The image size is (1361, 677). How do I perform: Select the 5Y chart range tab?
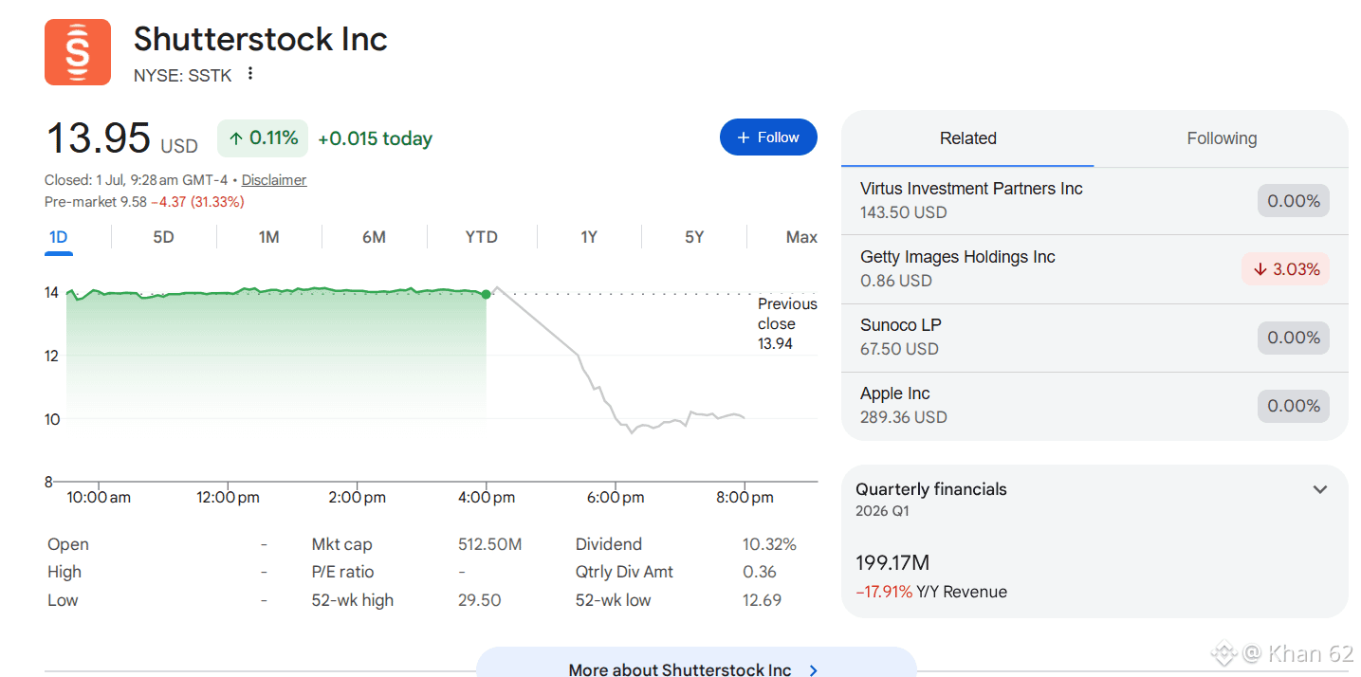click(x=694, y=237)
